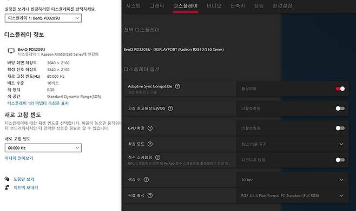Click the Standard Dynamic Range(SDR) value
The image size is (356, 211).
[74, 97]
